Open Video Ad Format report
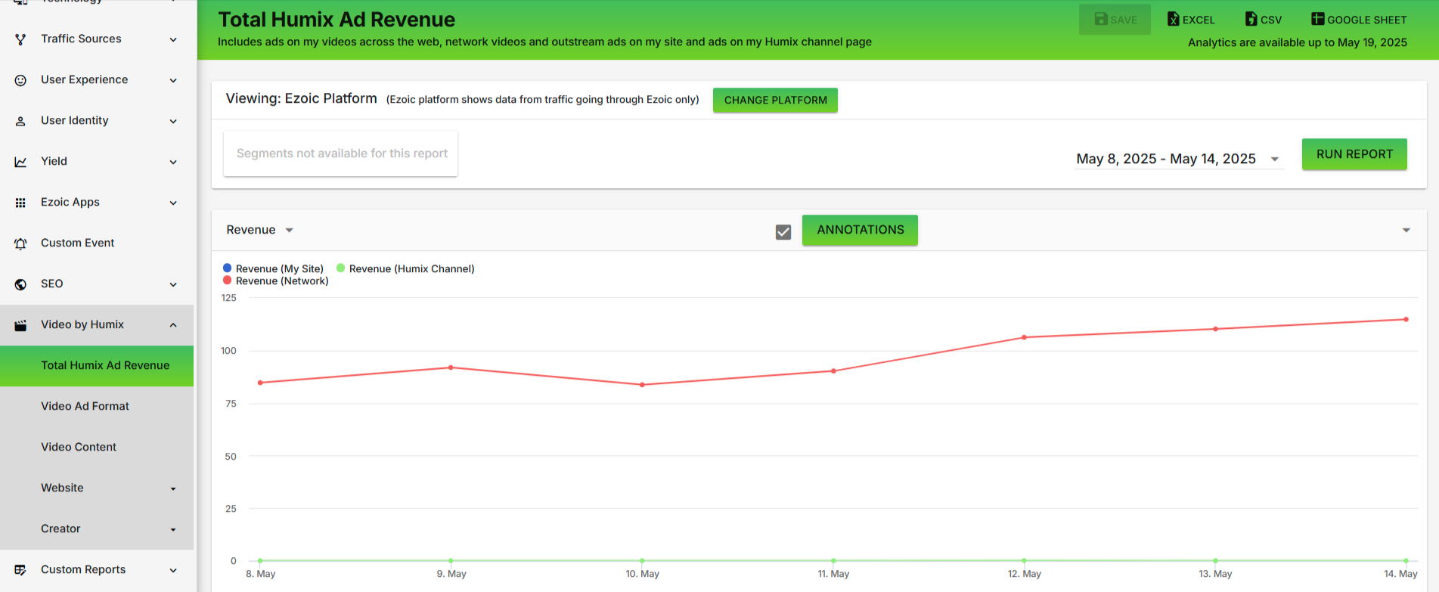 click(85, 406)
